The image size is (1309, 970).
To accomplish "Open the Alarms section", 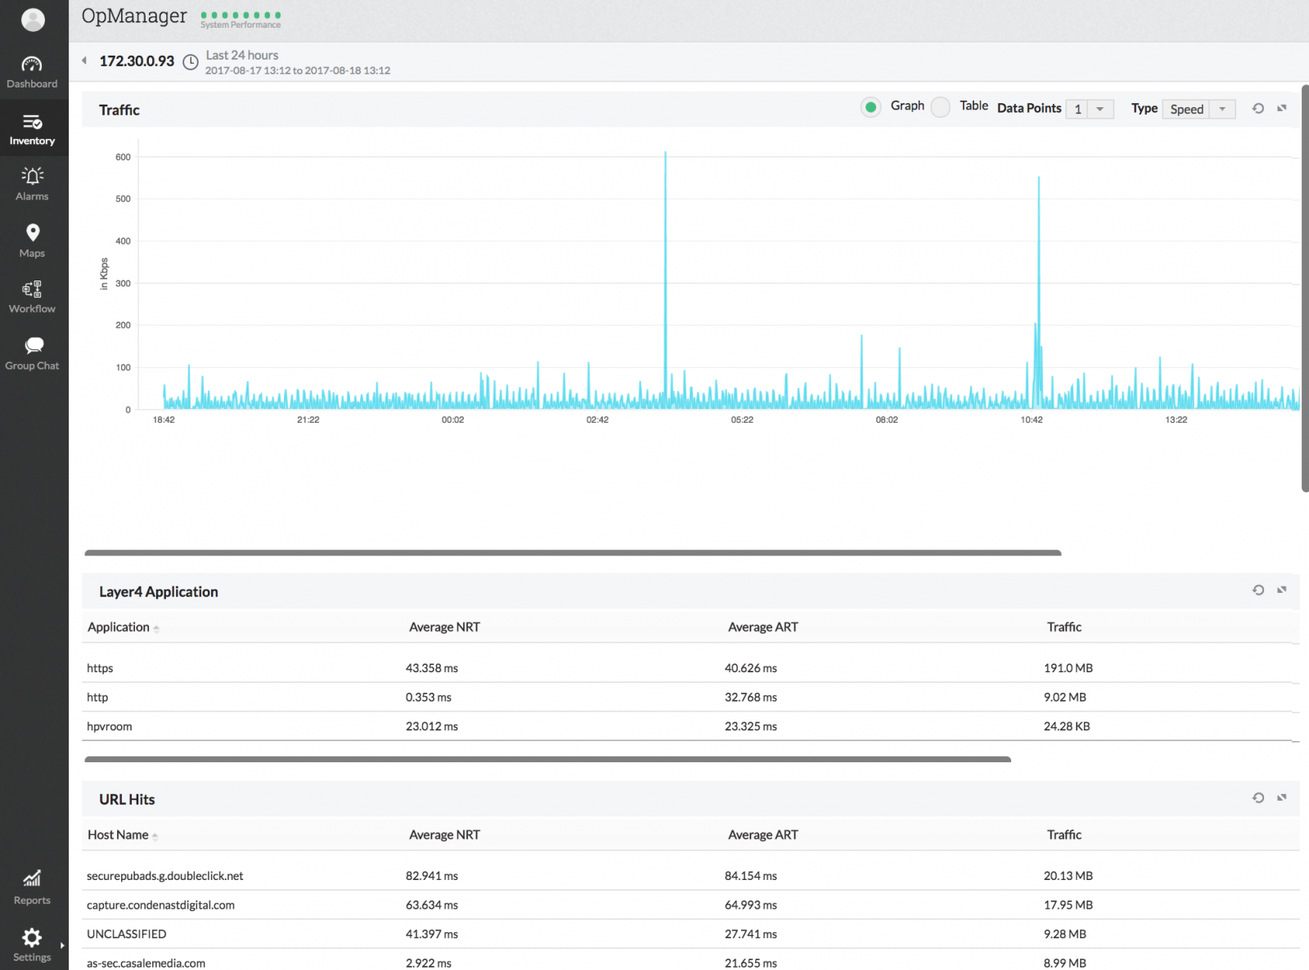I will click(x=32, y=183).
